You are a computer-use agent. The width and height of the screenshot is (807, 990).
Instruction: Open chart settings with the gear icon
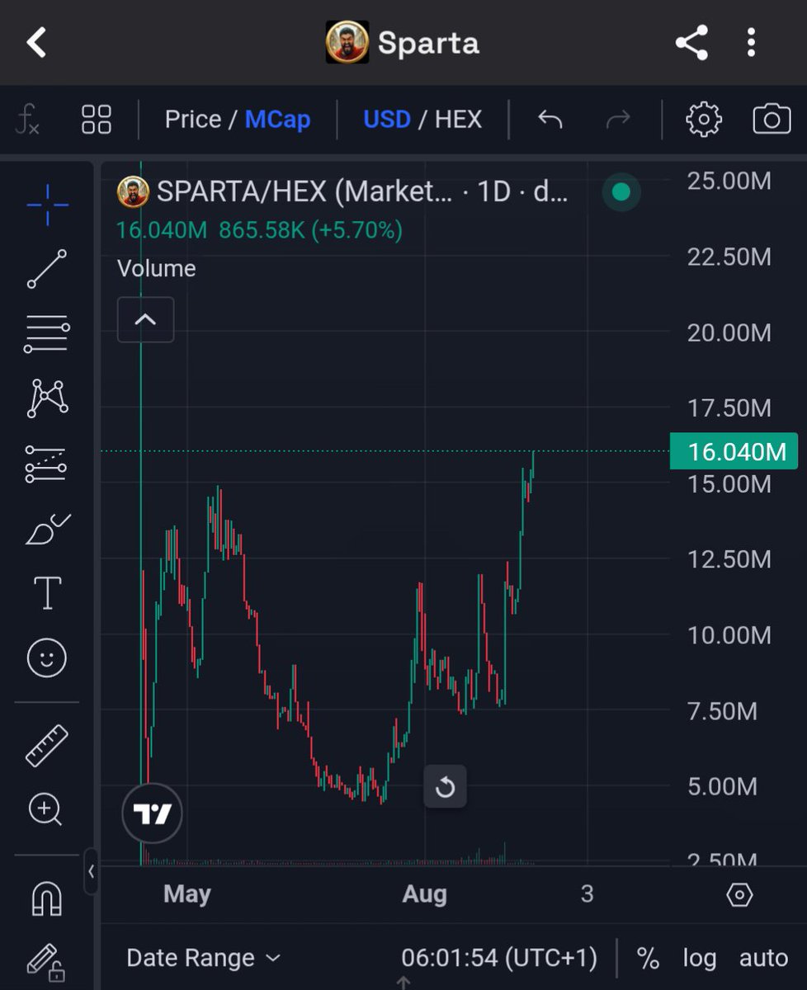pyautogui.click(x=702, y=119)
